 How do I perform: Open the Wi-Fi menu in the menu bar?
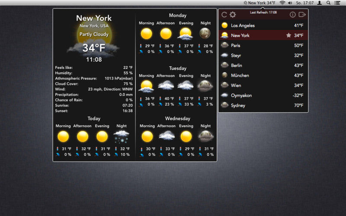coord(282,3)
